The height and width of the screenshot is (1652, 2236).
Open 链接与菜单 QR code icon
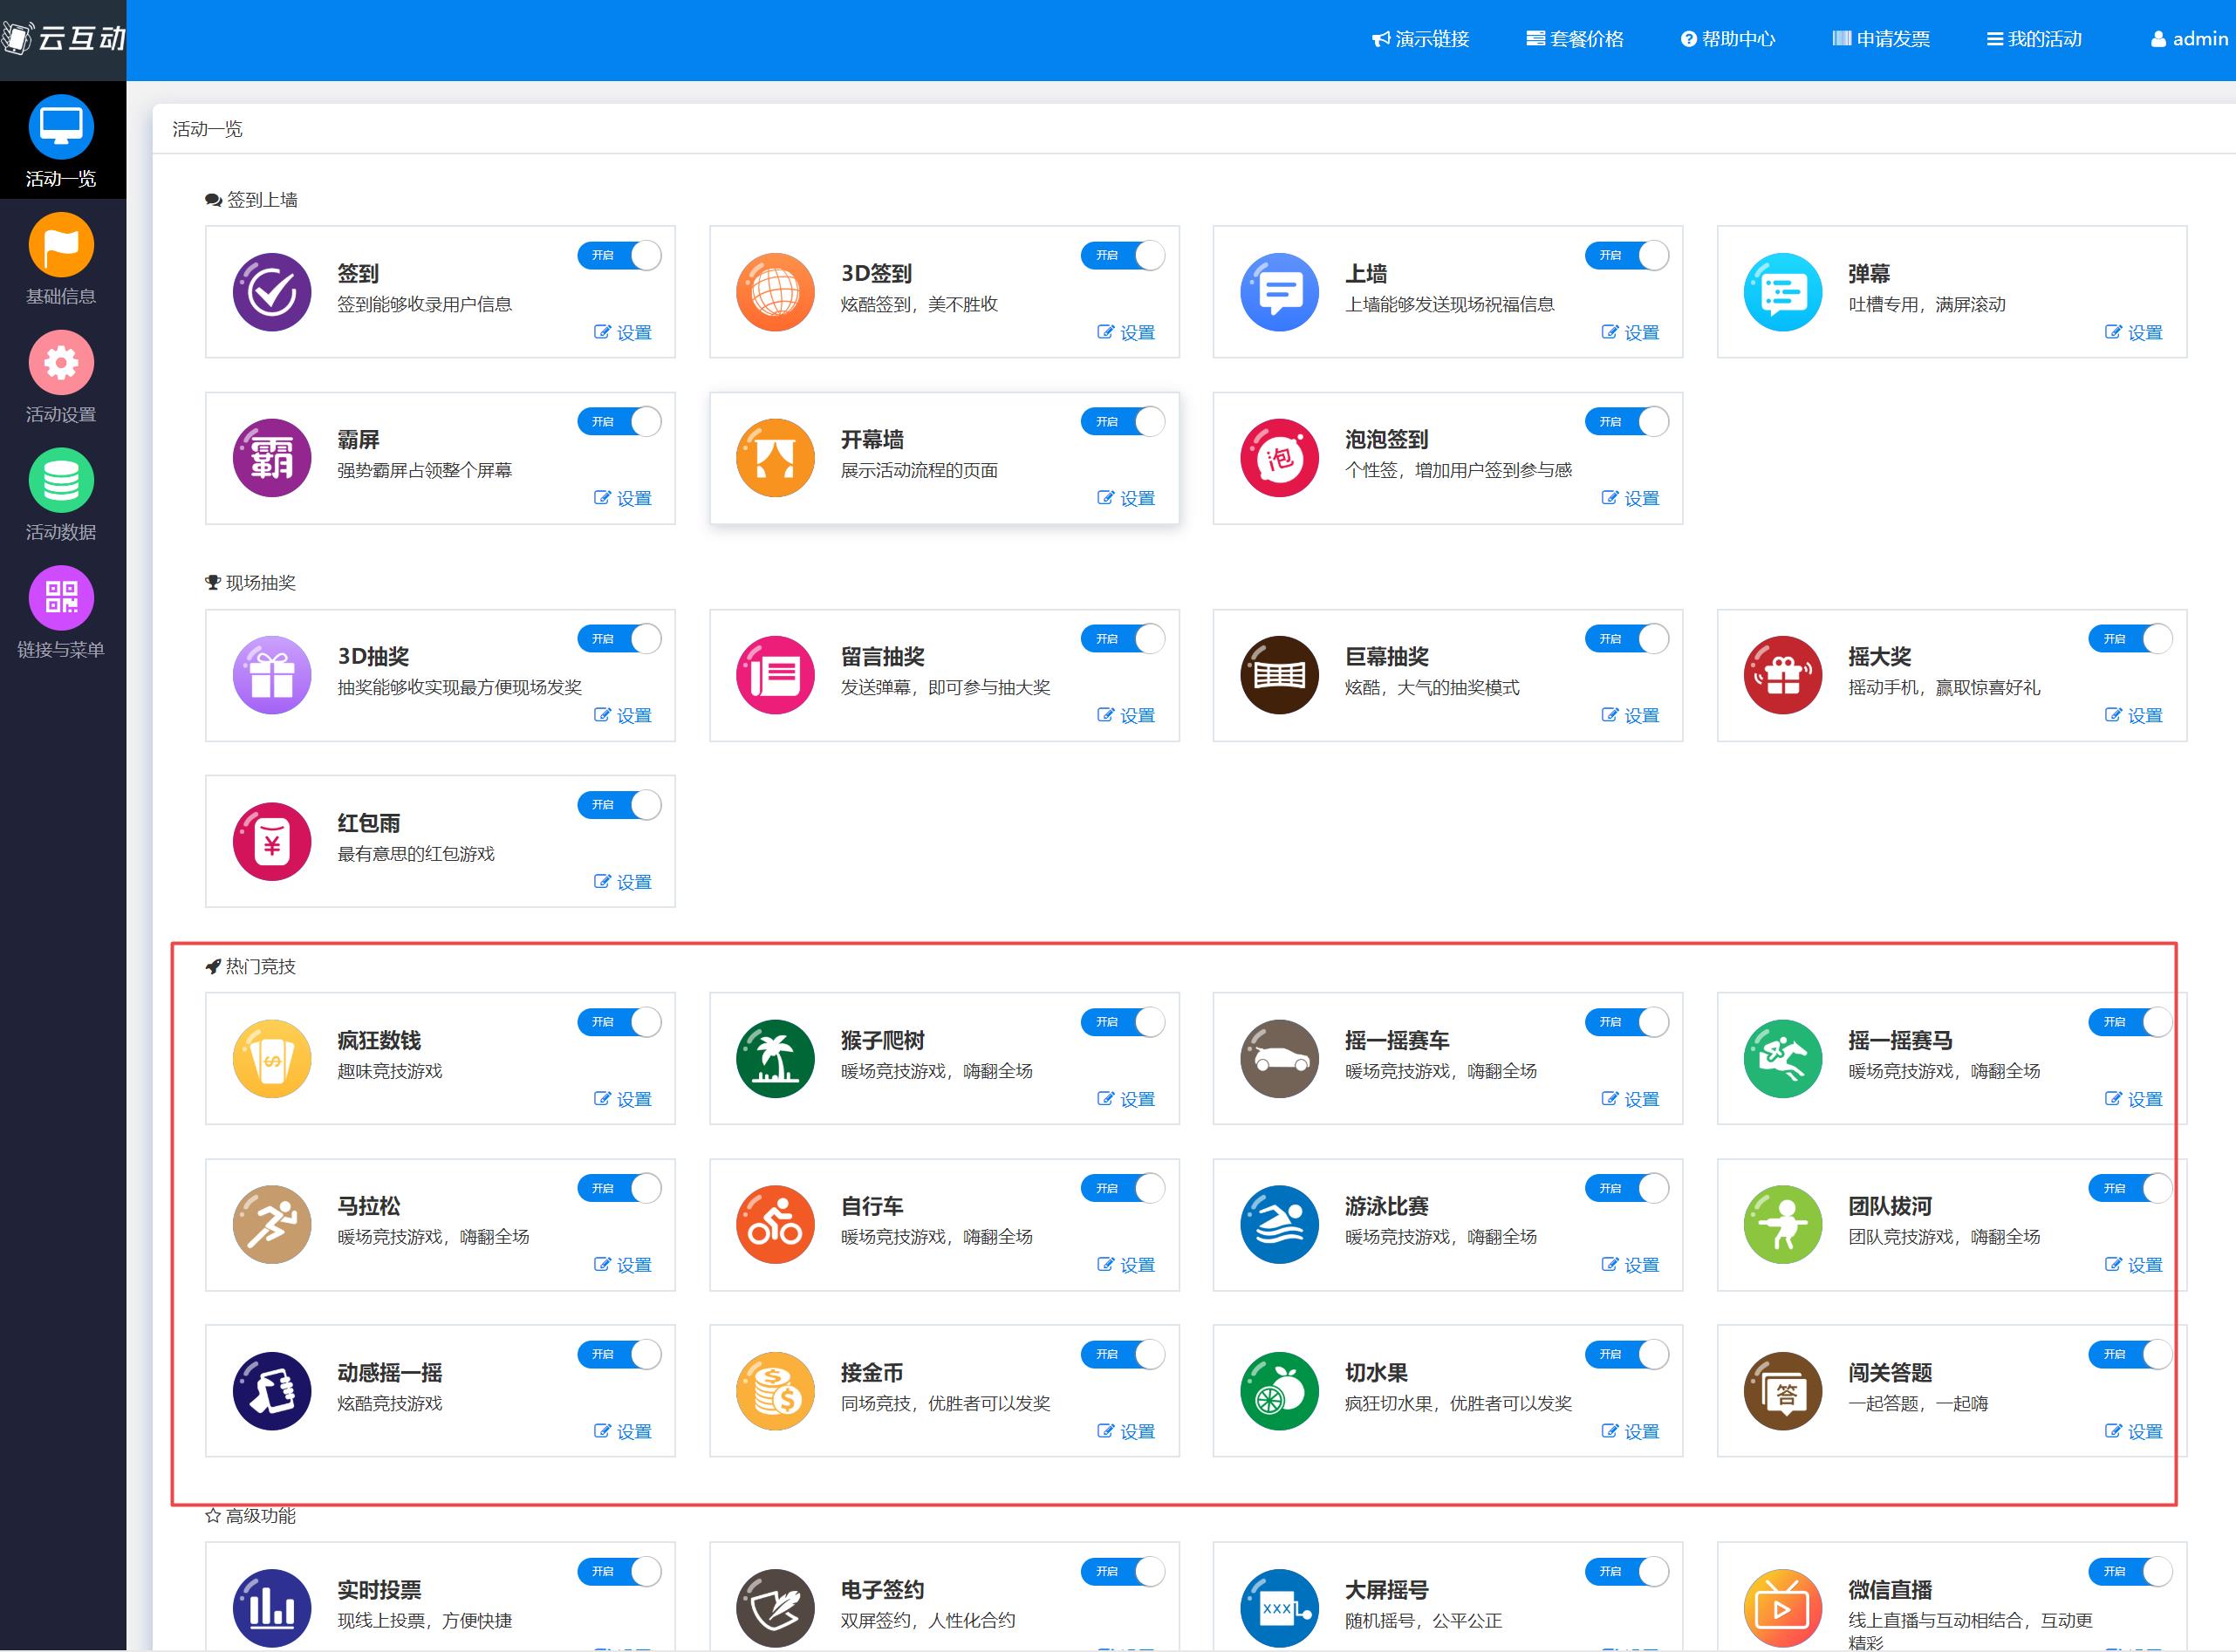click(61, 598)
